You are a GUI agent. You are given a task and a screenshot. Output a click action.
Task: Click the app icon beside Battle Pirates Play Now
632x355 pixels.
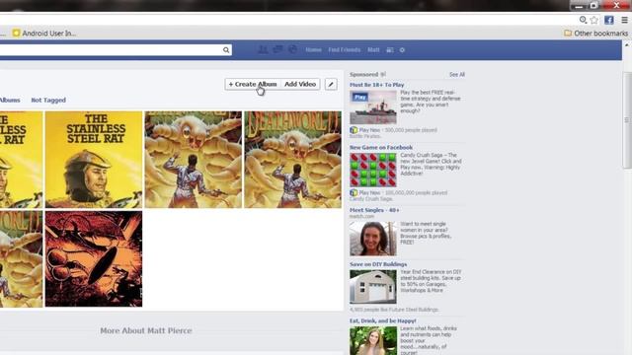click(x=354, y=130)
